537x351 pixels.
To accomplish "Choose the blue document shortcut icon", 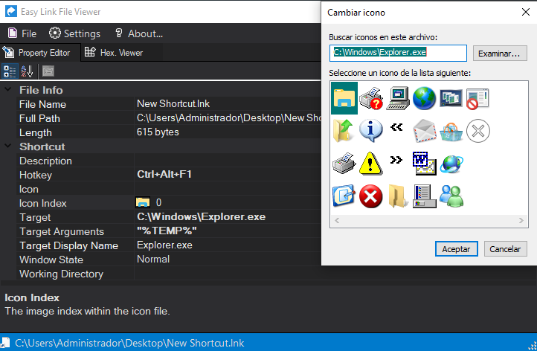I will [x=344, y=196].
